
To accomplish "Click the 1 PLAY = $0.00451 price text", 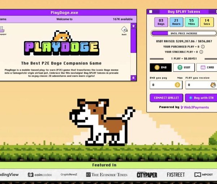I will pyautogui.click(x=184, y=59).
